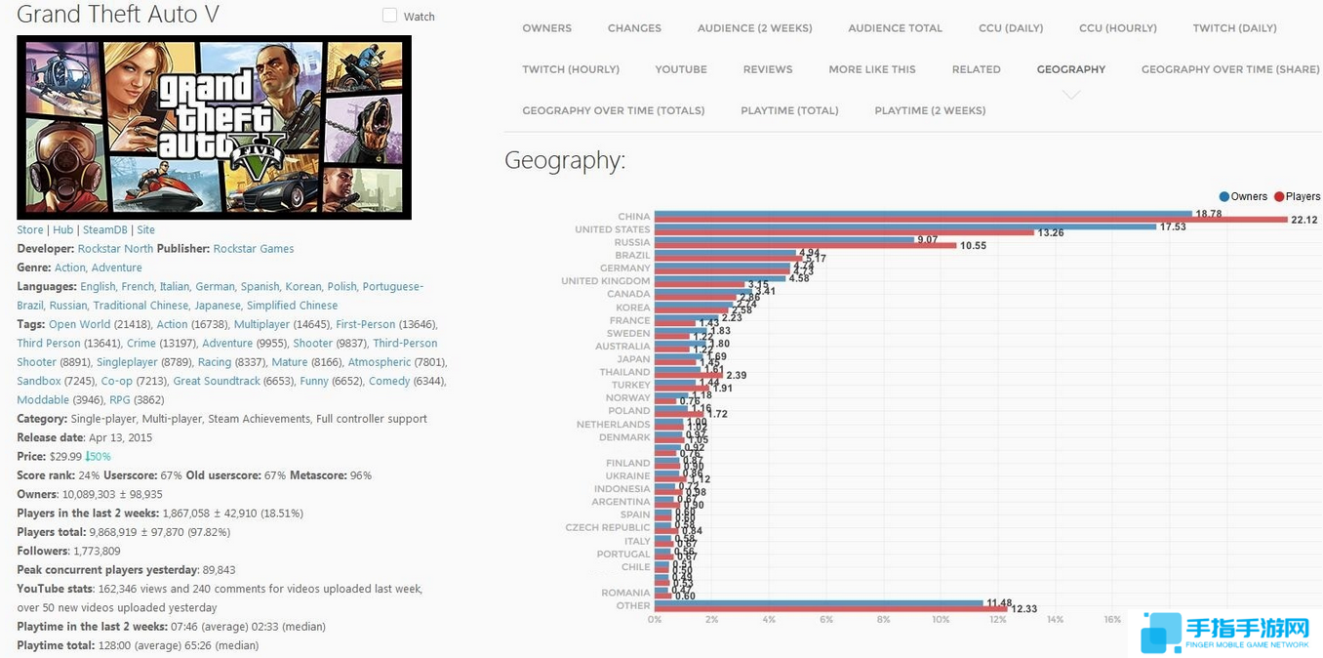Viewport: 1323px width, 658px height.
Task: Select the Geography tab
Action: (x=1070, y=69)
